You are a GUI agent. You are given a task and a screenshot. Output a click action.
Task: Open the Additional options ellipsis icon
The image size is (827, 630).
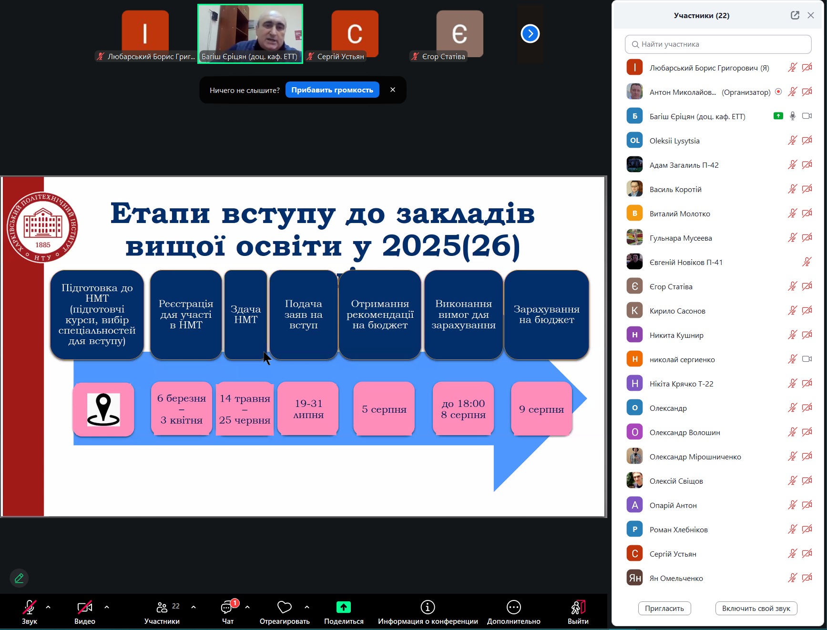click(513, 607)
